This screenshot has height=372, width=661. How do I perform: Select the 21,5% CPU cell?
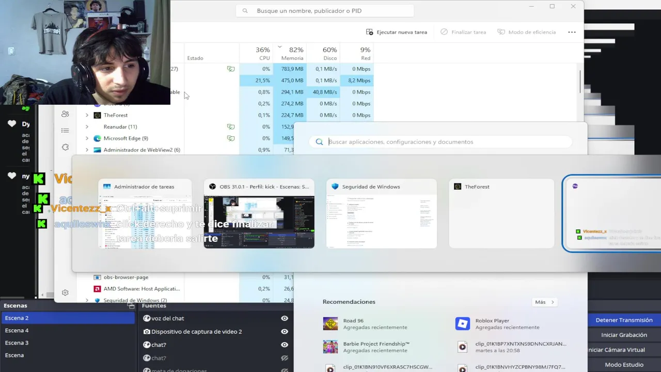coord(257,81)
